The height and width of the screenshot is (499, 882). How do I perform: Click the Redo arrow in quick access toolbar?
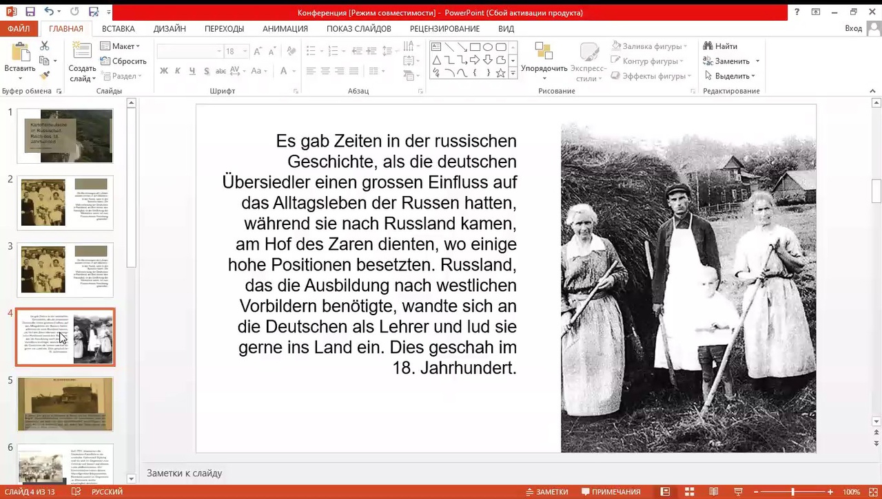click(x=74, y=12)
